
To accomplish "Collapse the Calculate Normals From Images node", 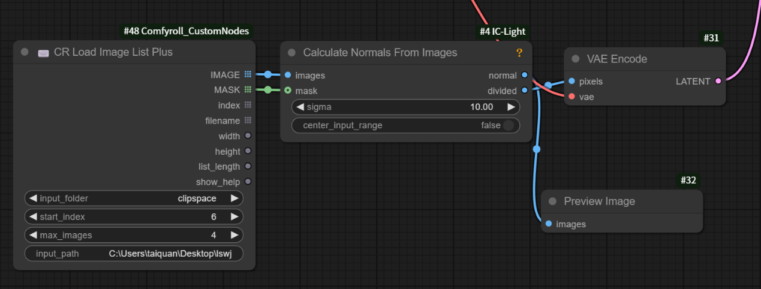I will pos(292,53).
